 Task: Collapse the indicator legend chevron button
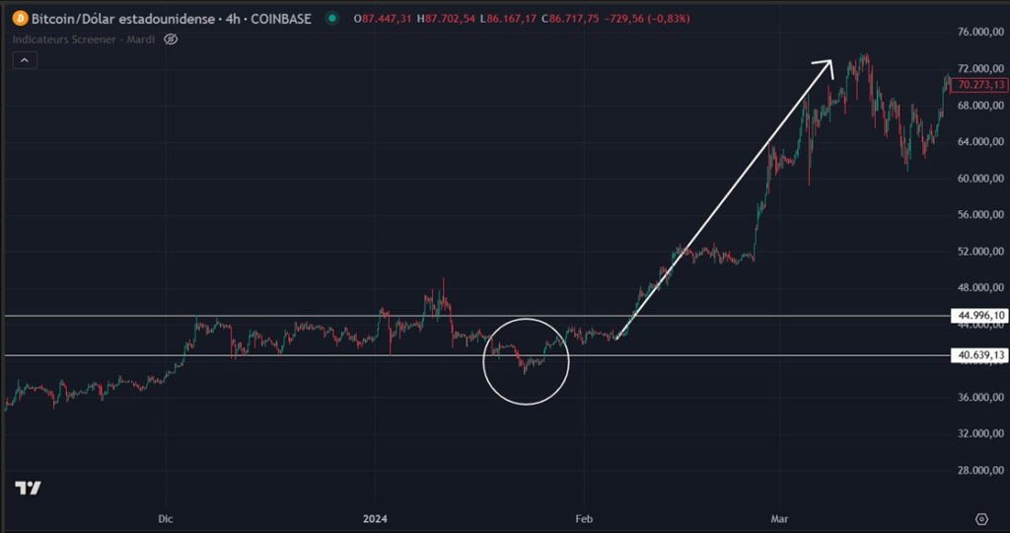(x=25, y=60)
